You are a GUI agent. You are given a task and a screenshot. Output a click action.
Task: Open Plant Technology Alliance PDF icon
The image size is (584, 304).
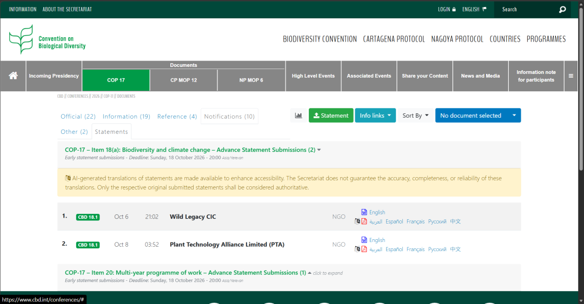click(x=364, y=249)
